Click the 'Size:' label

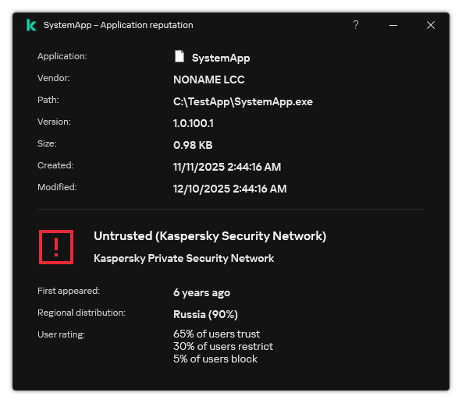coord(47,143)
